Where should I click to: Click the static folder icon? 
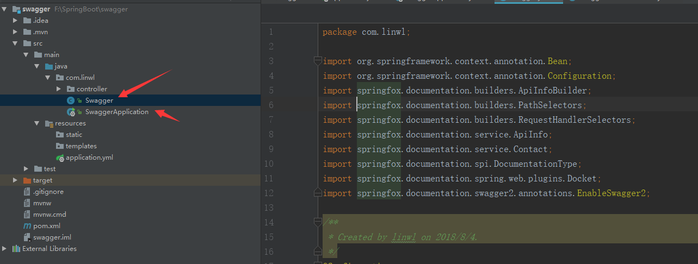pos(60,135)
